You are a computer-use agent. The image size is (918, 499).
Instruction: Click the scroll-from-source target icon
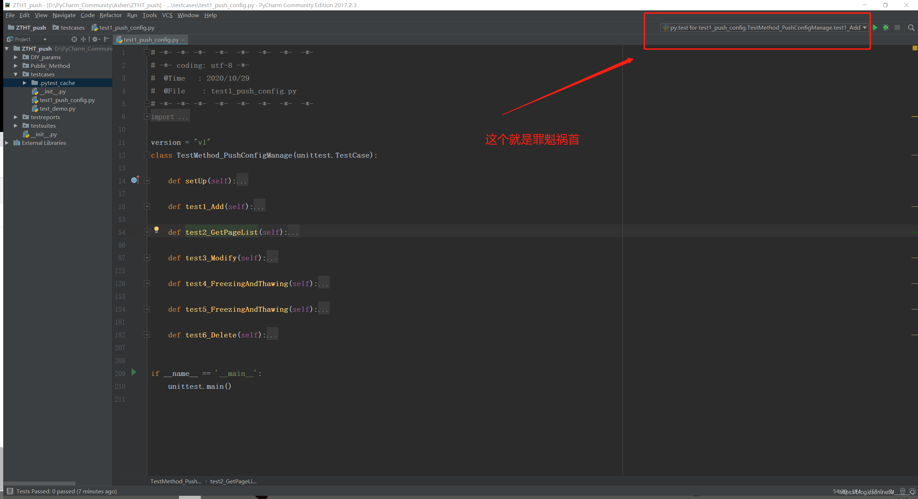pyautogui.click(x=74, y=39)
